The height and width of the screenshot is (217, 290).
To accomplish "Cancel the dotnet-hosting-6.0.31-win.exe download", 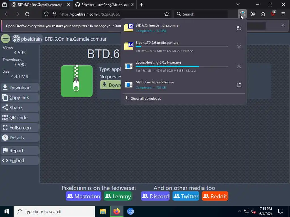I will click(239, 66).
